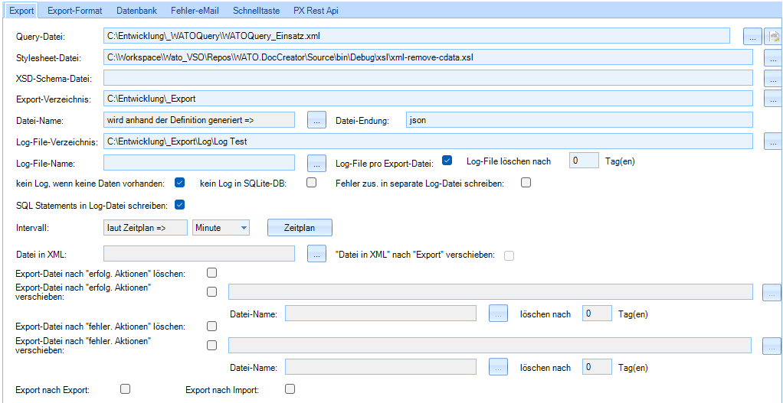Click the Log-File löschen nach days field
This screenshot has height=403, width=783.
coord(584,161)
